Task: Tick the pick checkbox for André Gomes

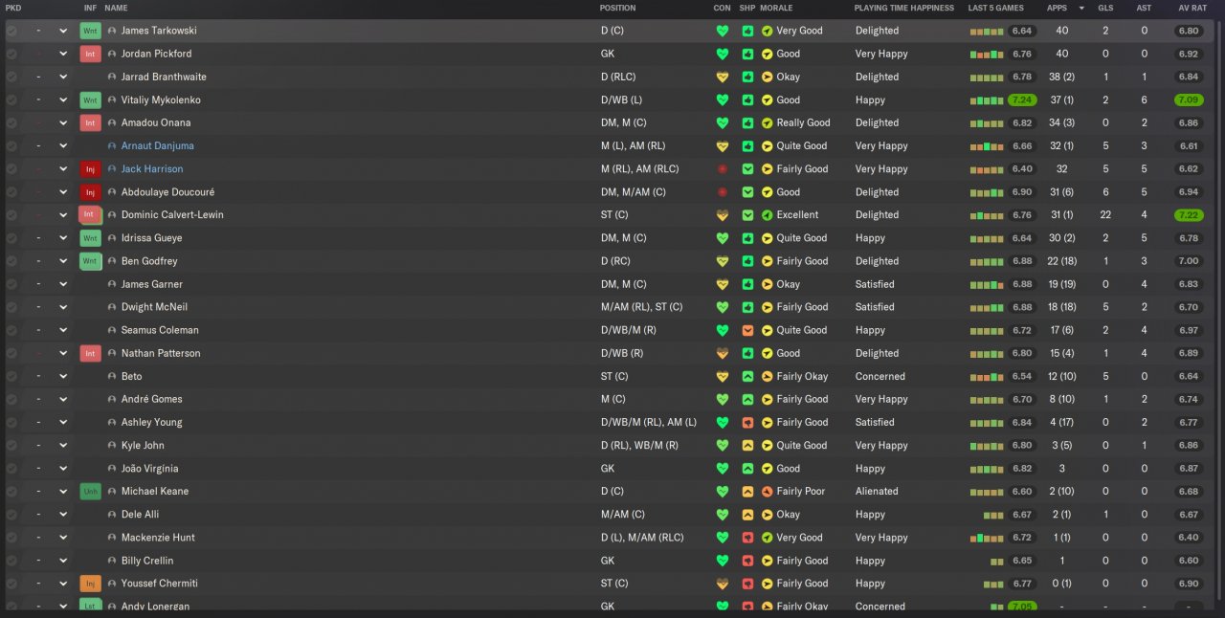Action: pyautogui.click(x=11, y=400)
